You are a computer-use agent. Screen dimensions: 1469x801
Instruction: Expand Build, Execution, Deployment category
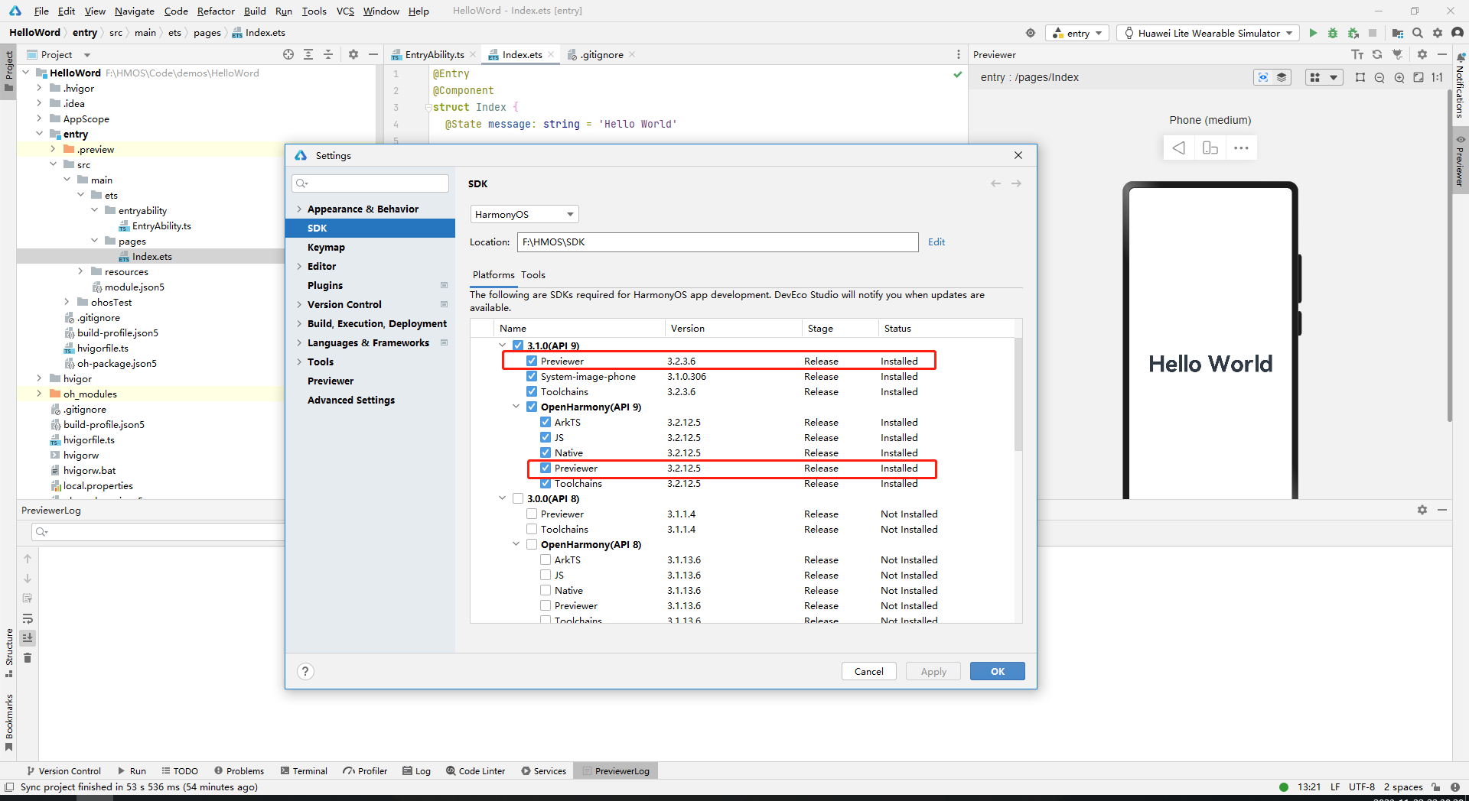point(299,323)
